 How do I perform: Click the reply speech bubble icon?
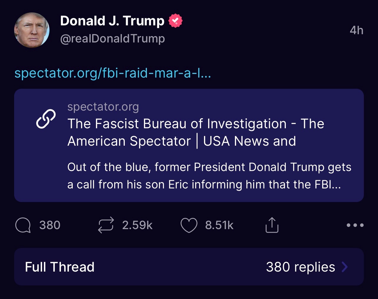pos(23,225)
